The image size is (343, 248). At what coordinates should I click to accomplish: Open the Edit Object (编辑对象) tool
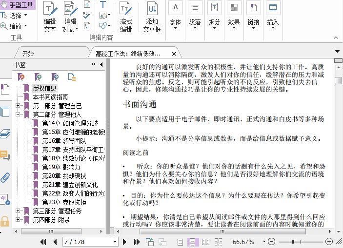[x=70, y=17]
